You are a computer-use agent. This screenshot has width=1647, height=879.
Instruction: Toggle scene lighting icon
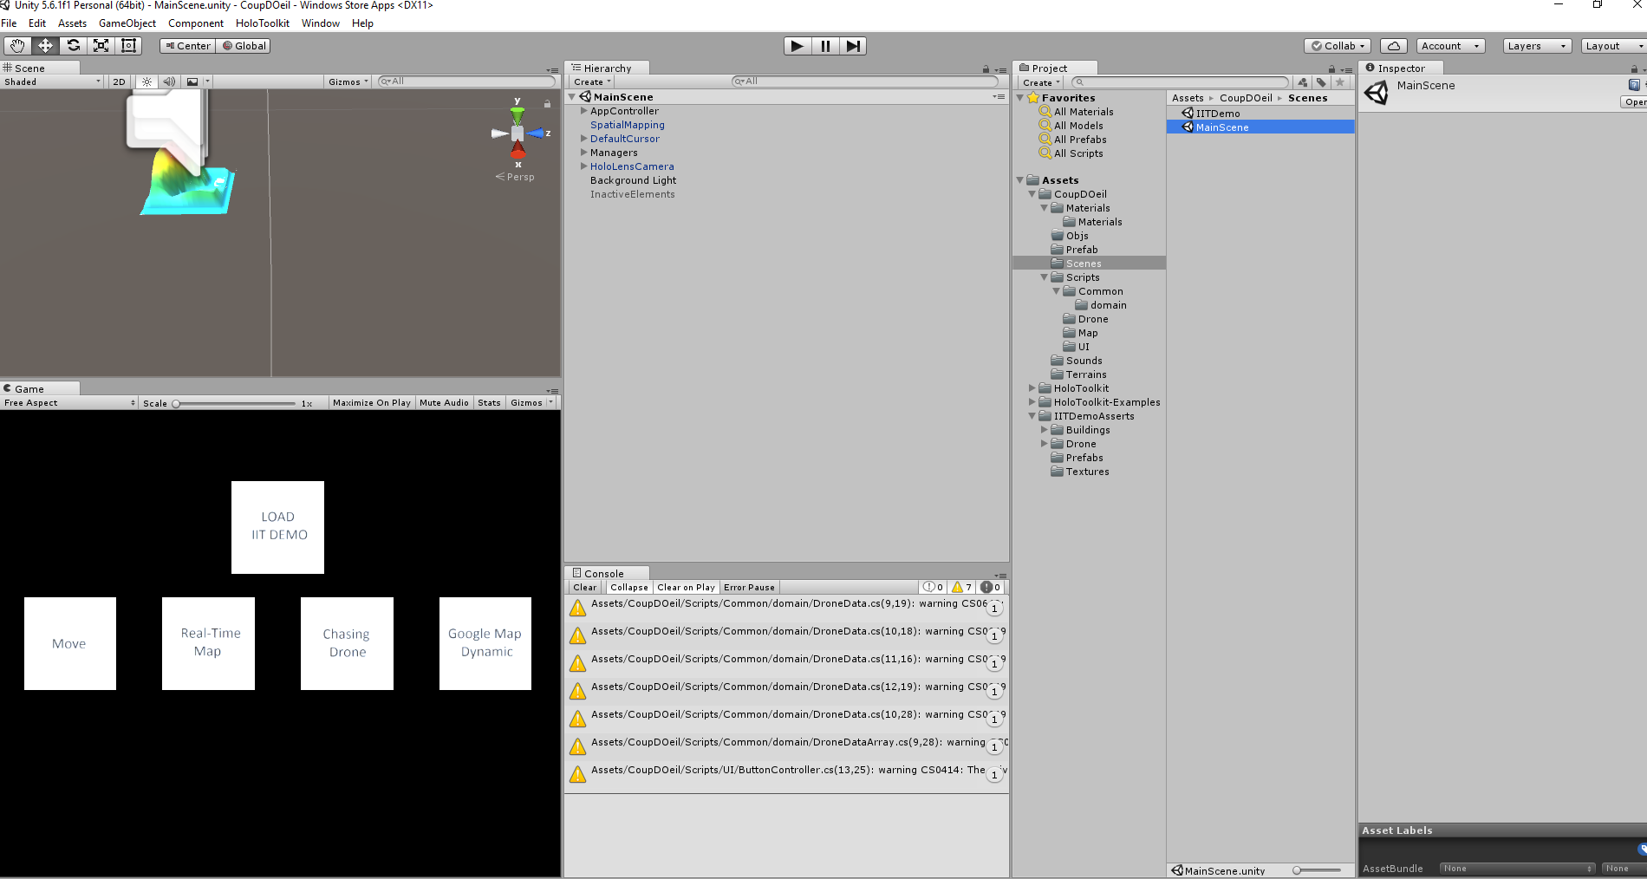(x=146, y=81)
